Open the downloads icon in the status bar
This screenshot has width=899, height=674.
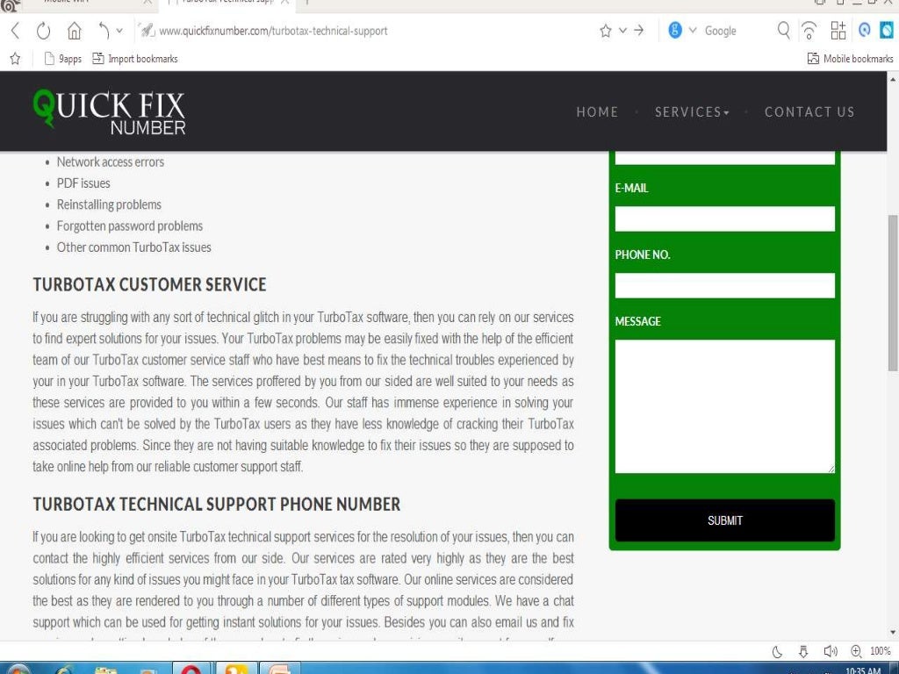(803, 652)
